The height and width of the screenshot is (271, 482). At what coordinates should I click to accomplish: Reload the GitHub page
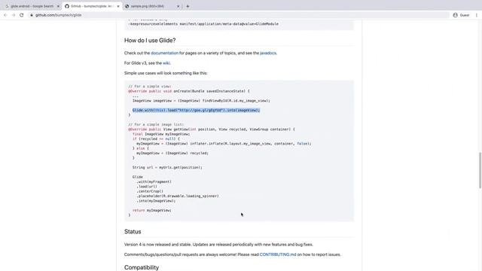point(22,15)
